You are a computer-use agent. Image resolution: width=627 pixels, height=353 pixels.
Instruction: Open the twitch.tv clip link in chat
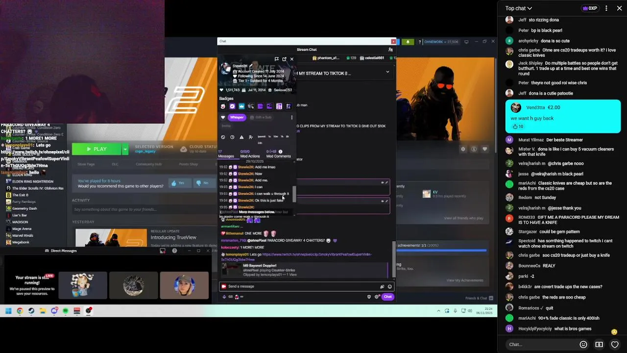pyautogui.click(x=296, y=256)
